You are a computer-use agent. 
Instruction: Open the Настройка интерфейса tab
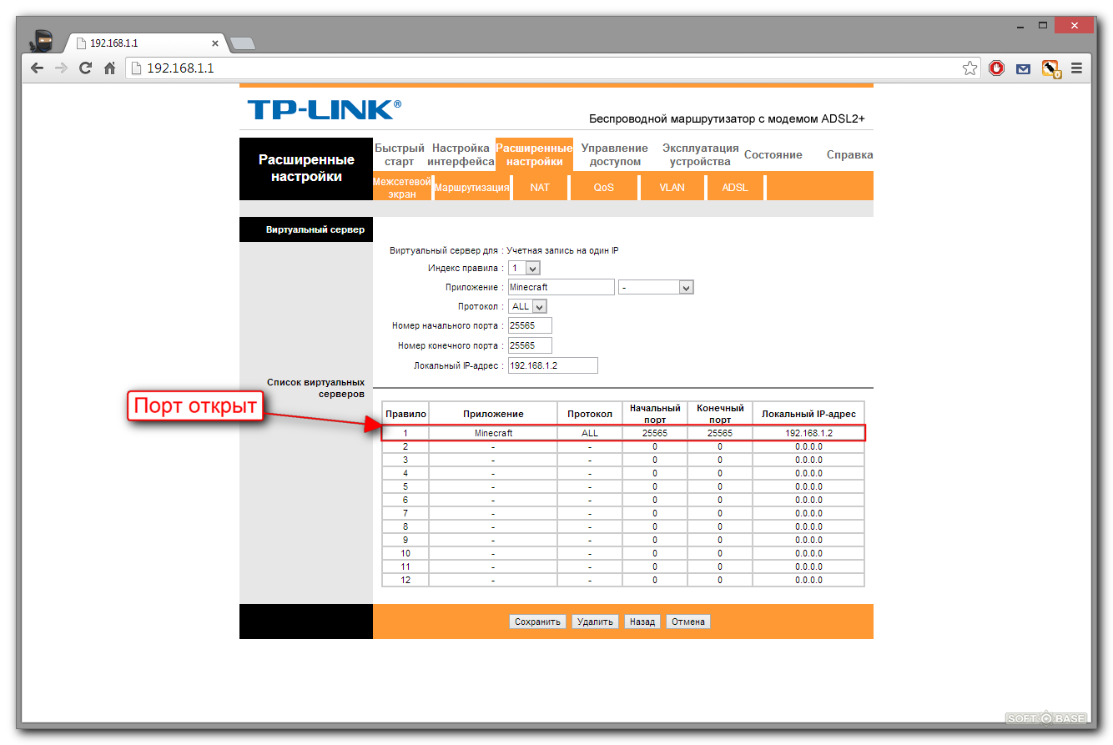(461, 154)
